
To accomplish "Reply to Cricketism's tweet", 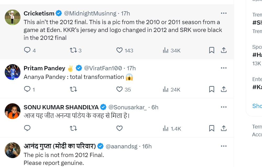I will pyautogui.click(x=27, y=50).
